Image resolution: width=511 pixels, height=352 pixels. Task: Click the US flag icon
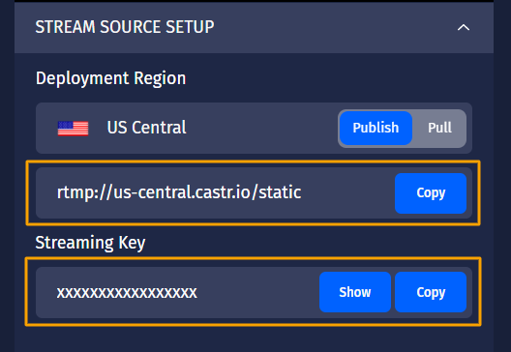point(73,128)
